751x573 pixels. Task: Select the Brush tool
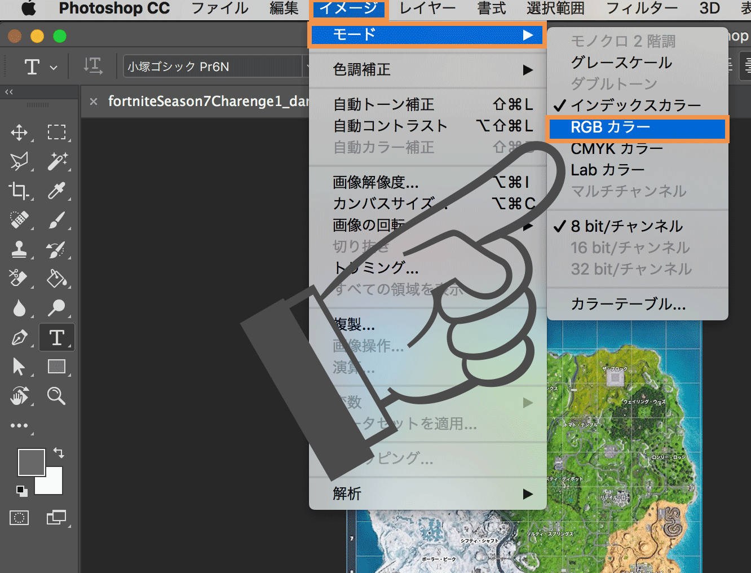tap(56, 220)
